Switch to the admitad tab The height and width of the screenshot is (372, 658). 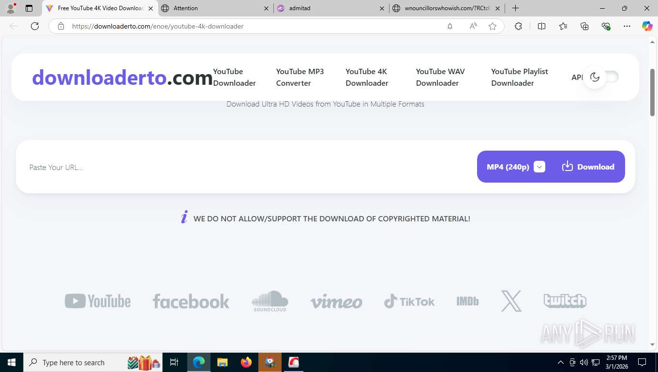329,8
